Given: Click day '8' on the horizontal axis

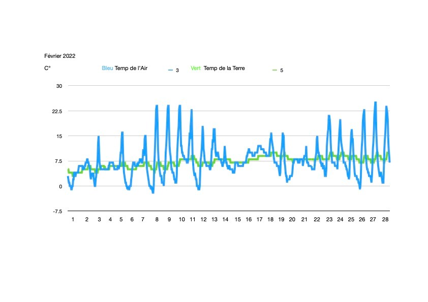Looking at the screenshot, I should coord(157,219).
